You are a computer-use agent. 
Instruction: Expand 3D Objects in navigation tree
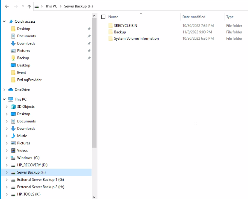[7, 106]
